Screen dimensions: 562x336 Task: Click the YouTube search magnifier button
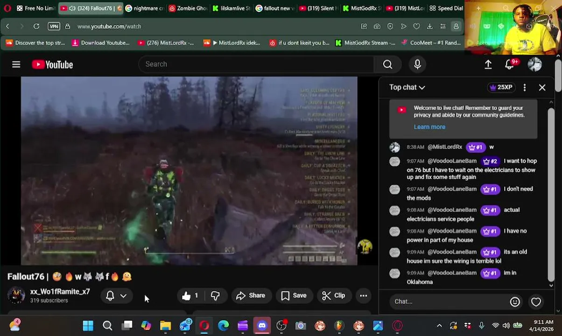click(x=387, y=64)
